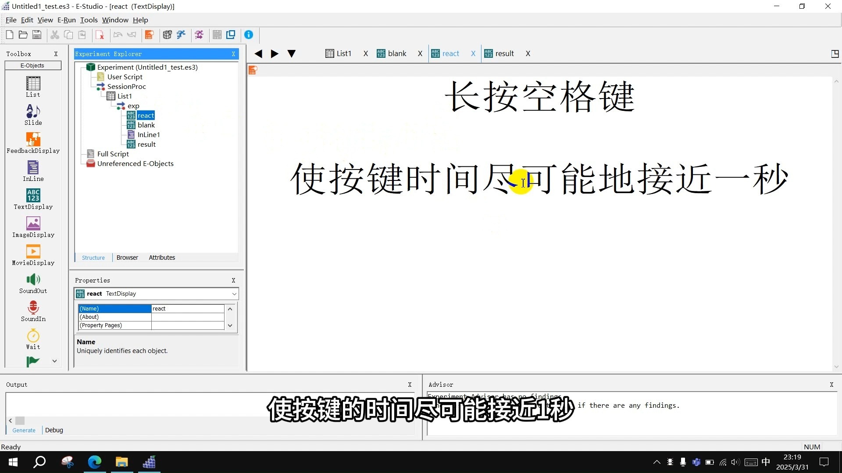Select the react item in Experiment Explorer
This screenshot has width=842, height=473.
(x=145, y=115)
